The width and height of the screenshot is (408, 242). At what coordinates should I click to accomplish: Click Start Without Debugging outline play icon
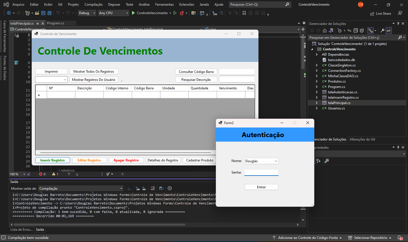[x=175, y=13]
